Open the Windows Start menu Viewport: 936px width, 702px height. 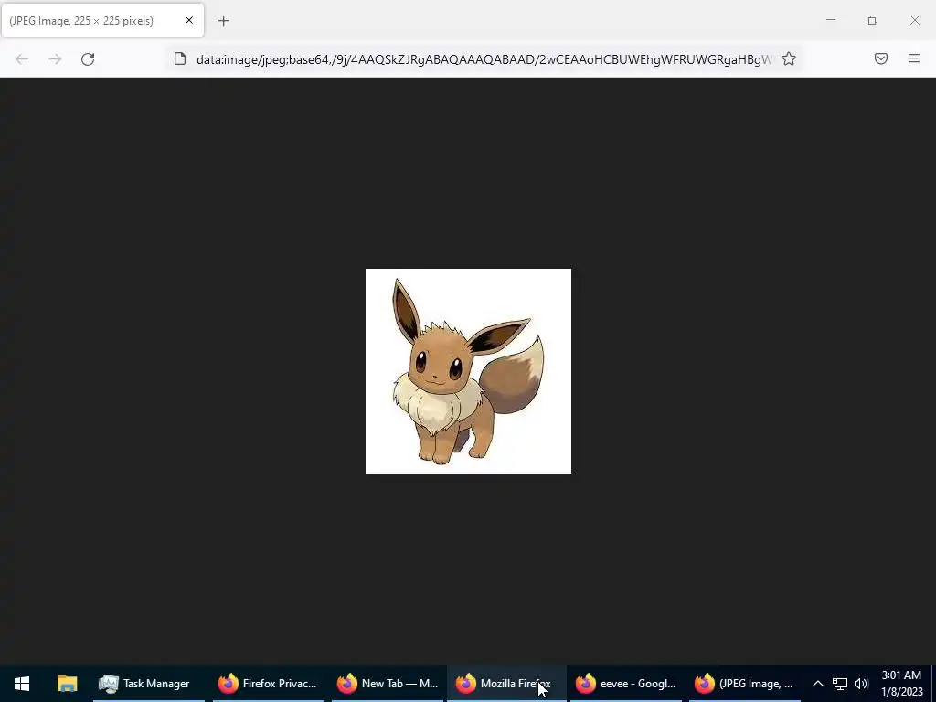click(22, 684)
